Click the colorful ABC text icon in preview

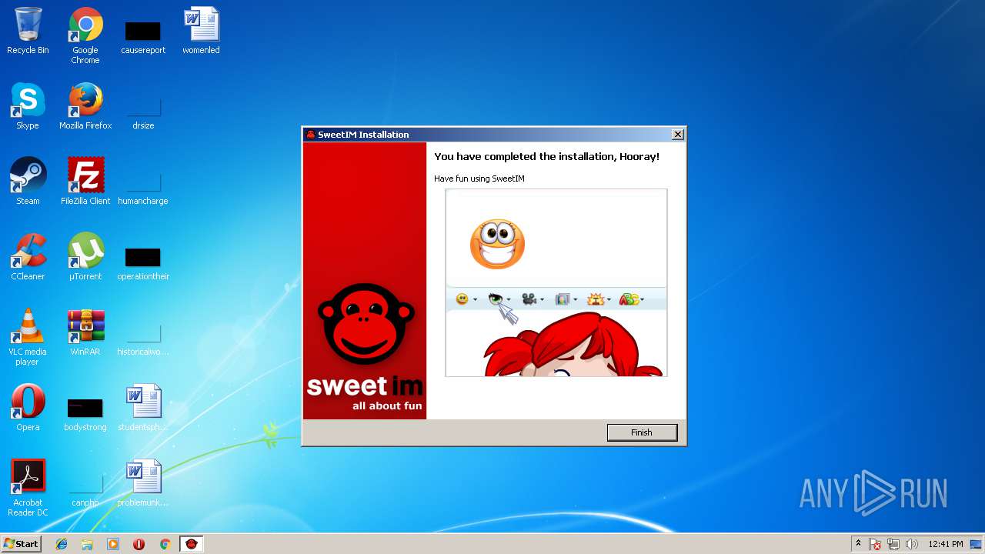[629, 299]
